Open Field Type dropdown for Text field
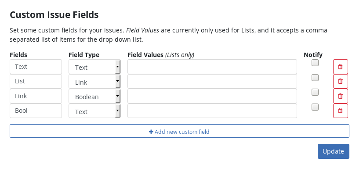 pyautogui.click(x=94, y=67)
